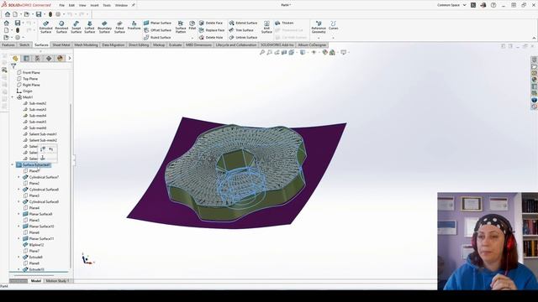Click the Extend Surface tool
538x302 pixels.
tap(243, 23)
